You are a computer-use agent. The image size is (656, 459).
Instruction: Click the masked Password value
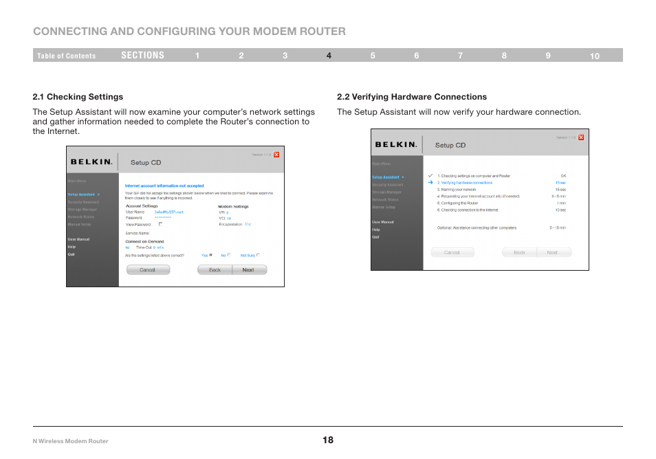point(163,218)
